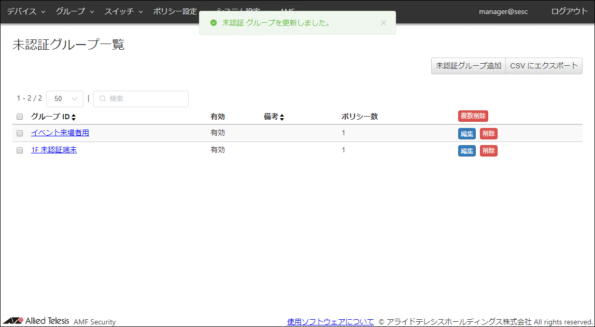Viewport: 595px width, 327px height.
Task: Delete the 1F 未認証端末 group
Action: 488,151
